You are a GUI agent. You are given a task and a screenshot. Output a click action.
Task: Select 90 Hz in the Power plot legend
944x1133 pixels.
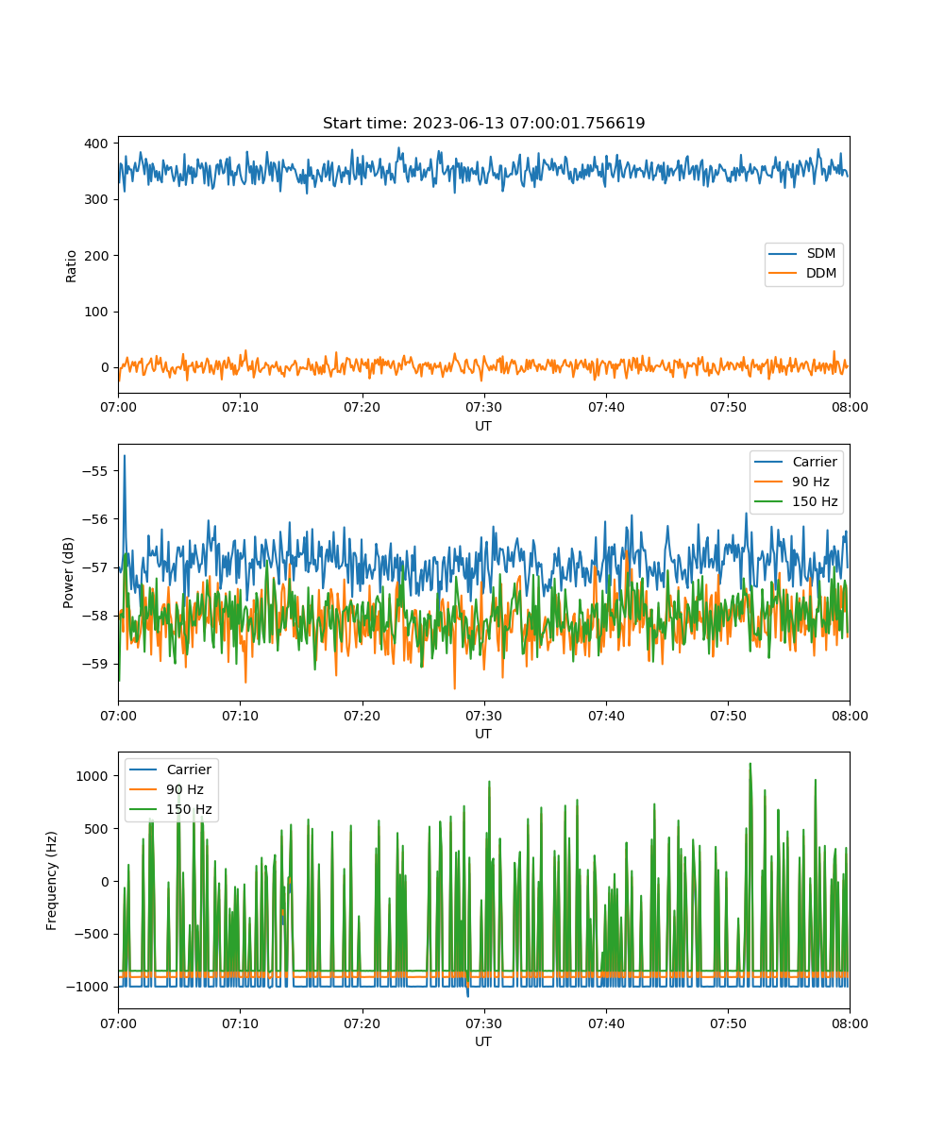point(810,482)
